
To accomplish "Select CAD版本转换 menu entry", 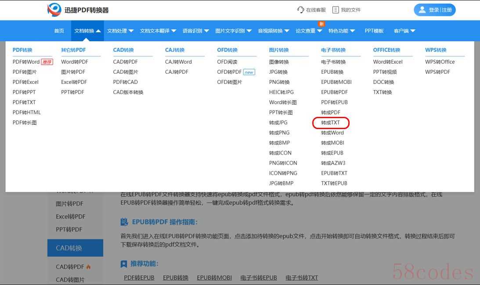I will point(128,92).
